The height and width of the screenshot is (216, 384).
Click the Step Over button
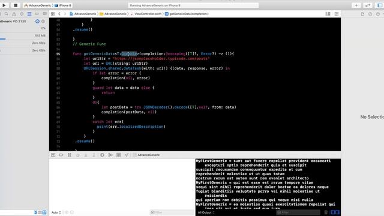click(77, 155)
